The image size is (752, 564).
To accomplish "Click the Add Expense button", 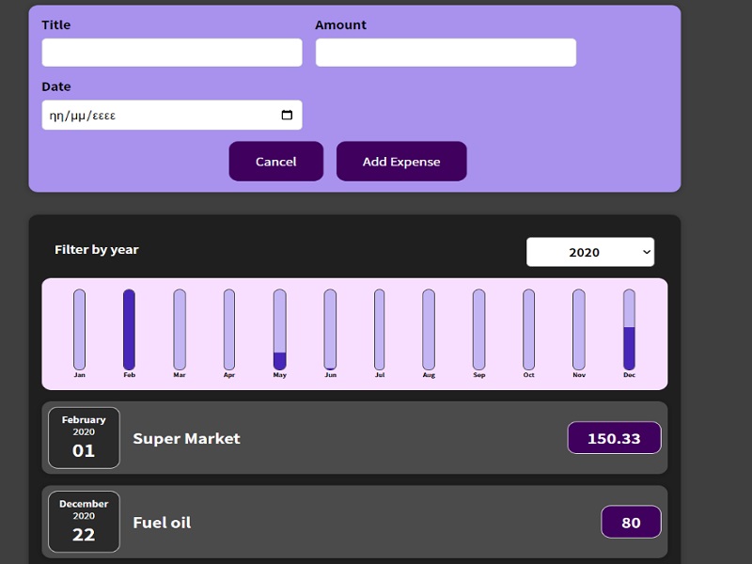I will (x=401, y=161).
